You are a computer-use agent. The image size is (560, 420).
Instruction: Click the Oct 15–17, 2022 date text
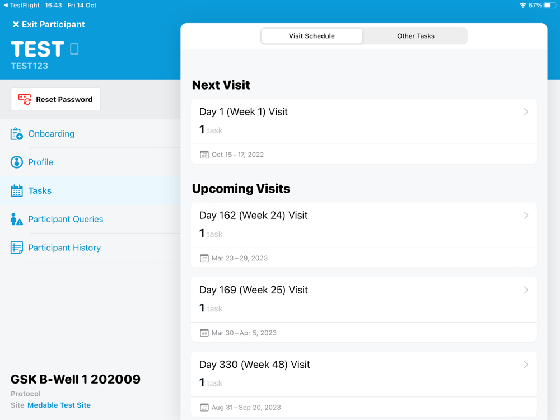pos(237,155)
